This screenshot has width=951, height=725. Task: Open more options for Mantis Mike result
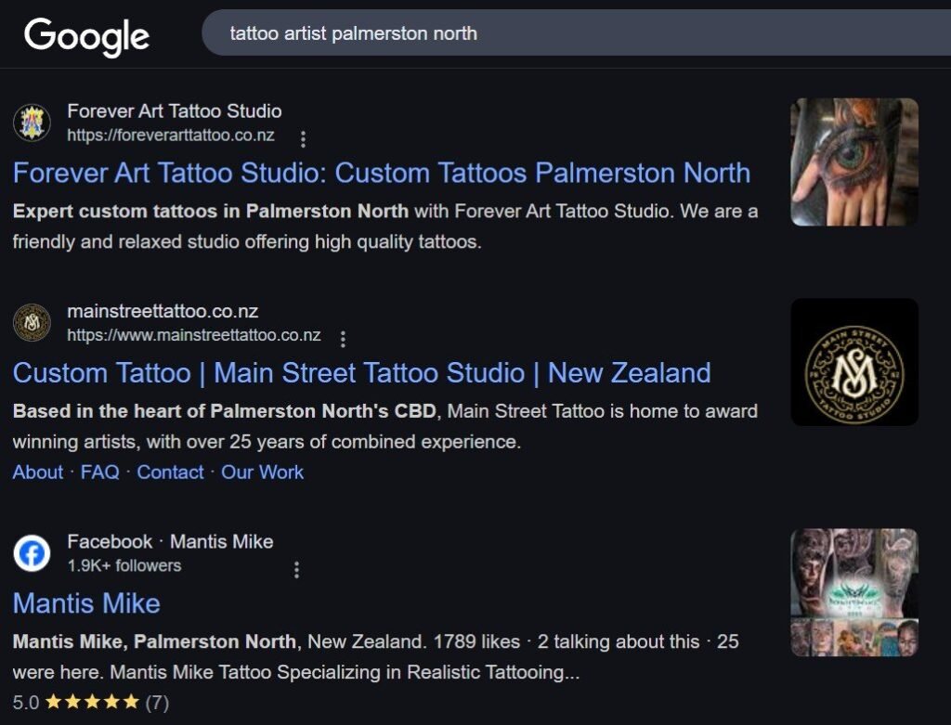coord(296,569)
